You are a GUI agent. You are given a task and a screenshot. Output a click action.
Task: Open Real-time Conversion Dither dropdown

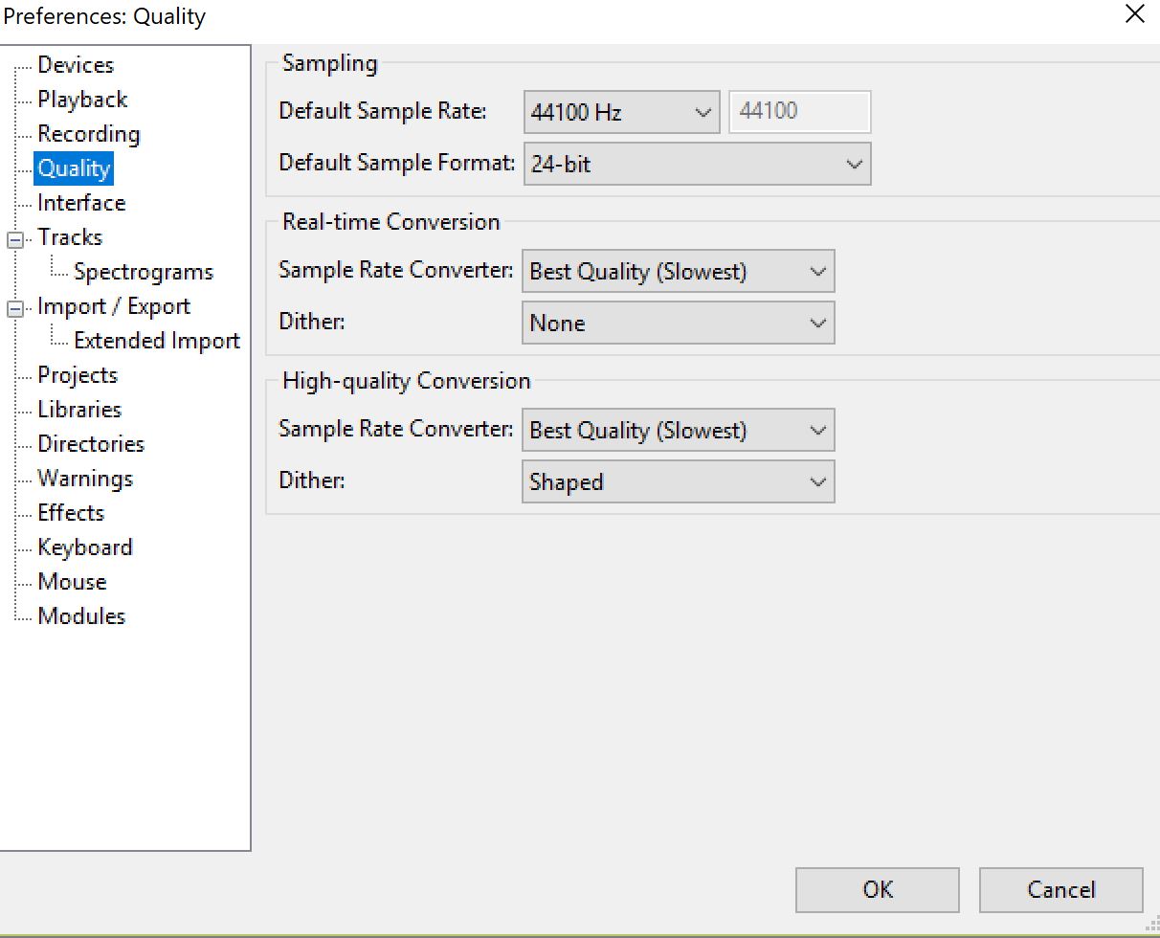click(679, 323)
